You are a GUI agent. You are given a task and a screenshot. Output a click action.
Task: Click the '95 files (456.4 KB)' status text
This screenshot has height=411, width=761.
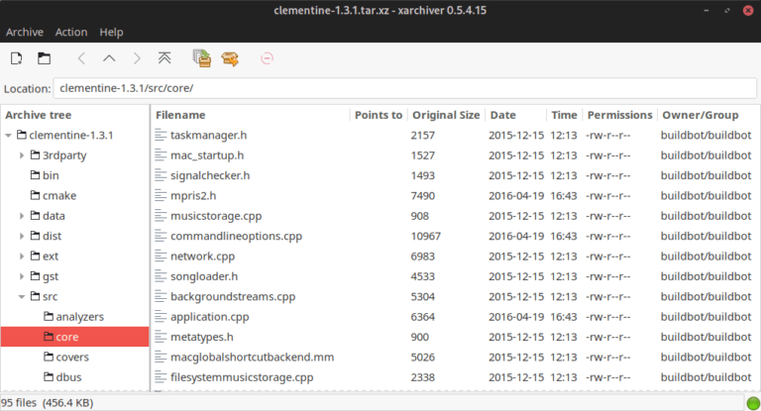[48, 403]
